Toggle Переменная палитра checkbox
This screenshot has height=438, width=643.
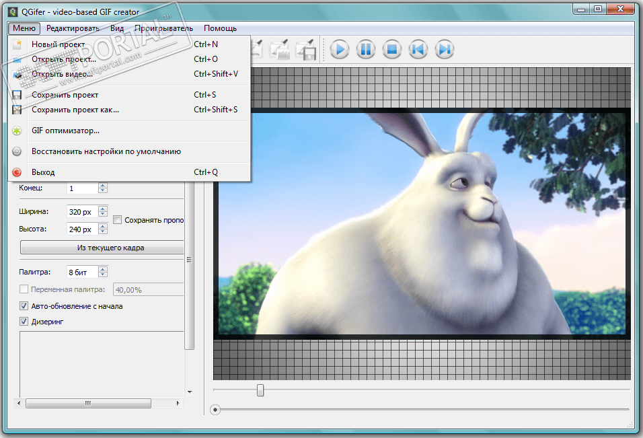tap(24, 289)
